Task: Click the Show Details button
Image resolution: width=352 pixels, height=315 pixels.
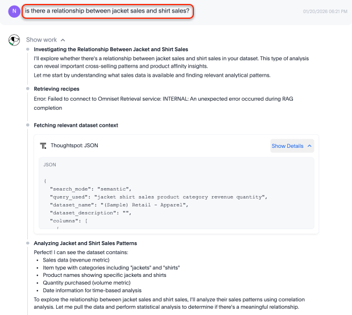Action: tap(287, 146)
